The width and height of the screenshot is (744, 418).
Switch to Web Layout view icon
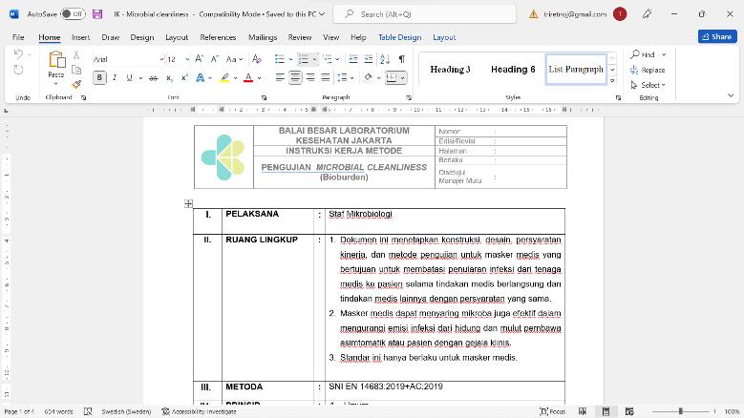click(629, 411)
